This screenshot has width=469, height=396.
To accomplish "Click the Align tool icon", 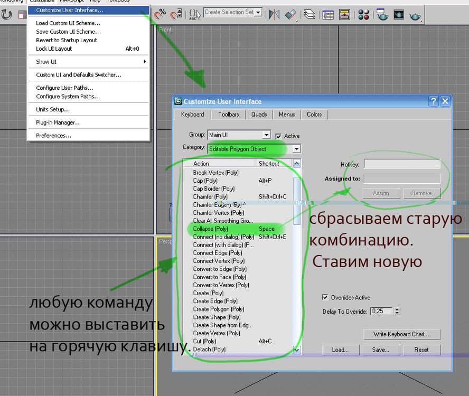I will click(290, 14).
